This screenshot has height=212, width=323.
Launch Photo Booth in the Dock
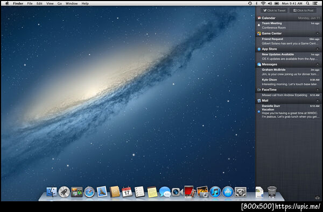(190, 192)
